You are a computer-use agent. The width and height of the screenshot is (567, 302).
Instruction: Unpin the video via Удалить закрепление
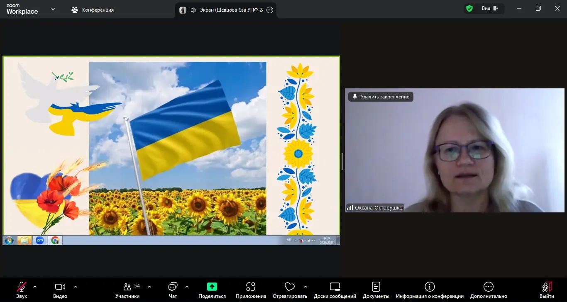[x=380, y=96]
